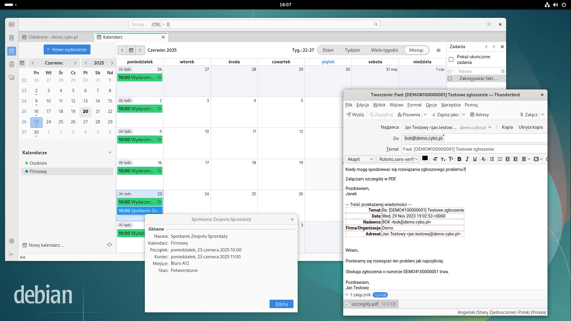This screenshot has width=571, height=321.
Task: Apply bulleted list formatting
Action: pos(492,159)
